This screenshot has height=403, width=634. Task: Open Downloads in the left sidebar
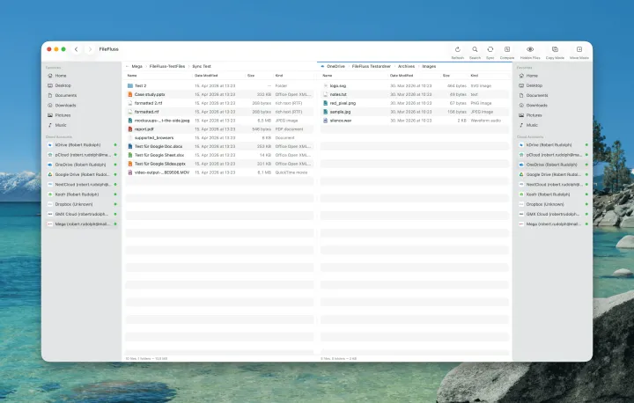[82, 105]
